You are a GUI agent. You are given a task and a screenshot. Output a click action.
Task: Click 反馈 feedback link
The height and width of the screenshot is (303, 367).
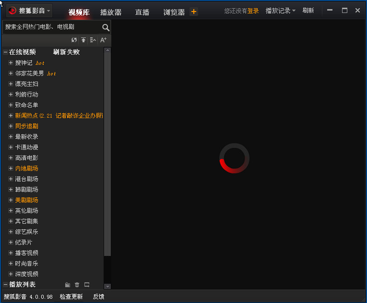[98, 297]
